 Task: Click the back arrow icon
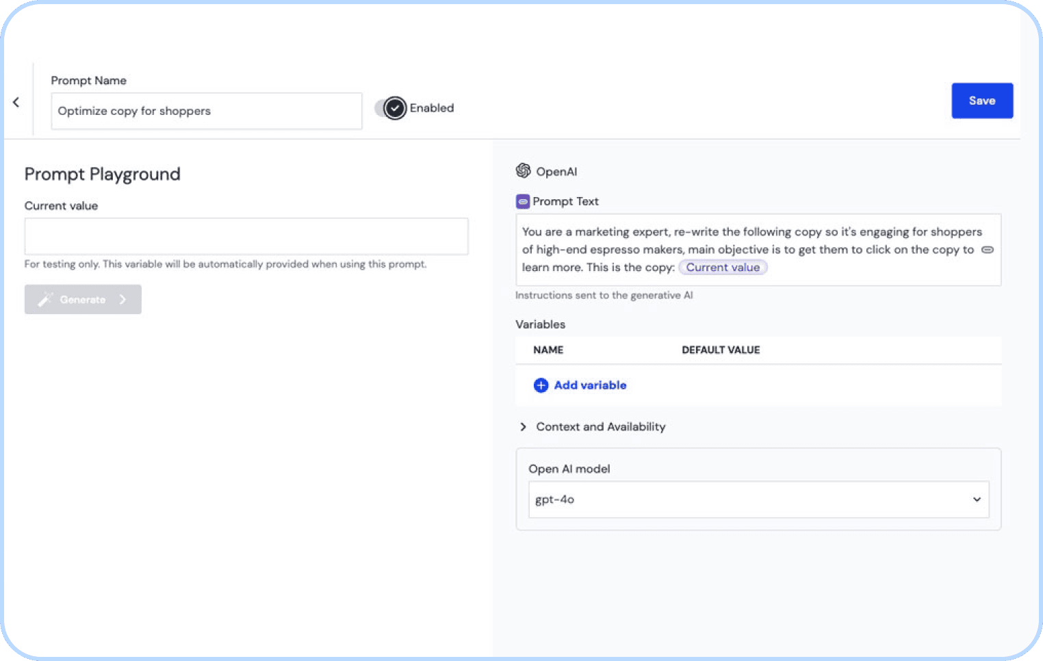click(x=16, y=102)
